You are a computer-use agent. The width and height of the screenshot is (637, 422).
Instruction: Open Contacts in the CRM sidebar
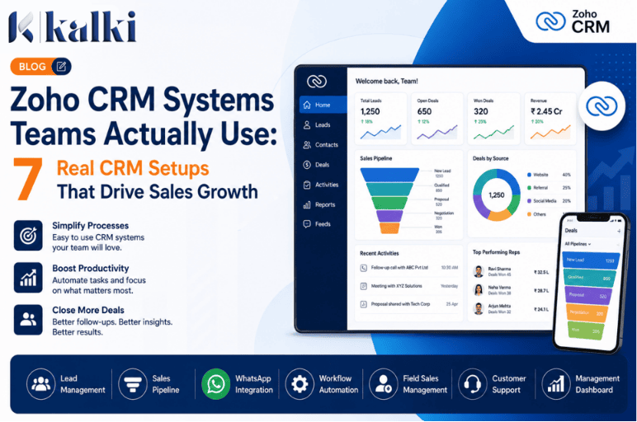click(x=323, y=145)
